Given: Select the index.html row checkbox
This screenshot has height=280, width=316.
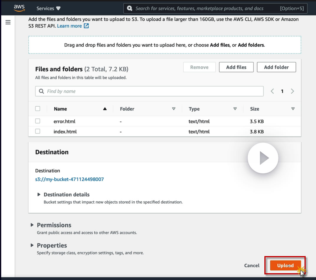Looking at the screenshot, I should coord(38,131).
